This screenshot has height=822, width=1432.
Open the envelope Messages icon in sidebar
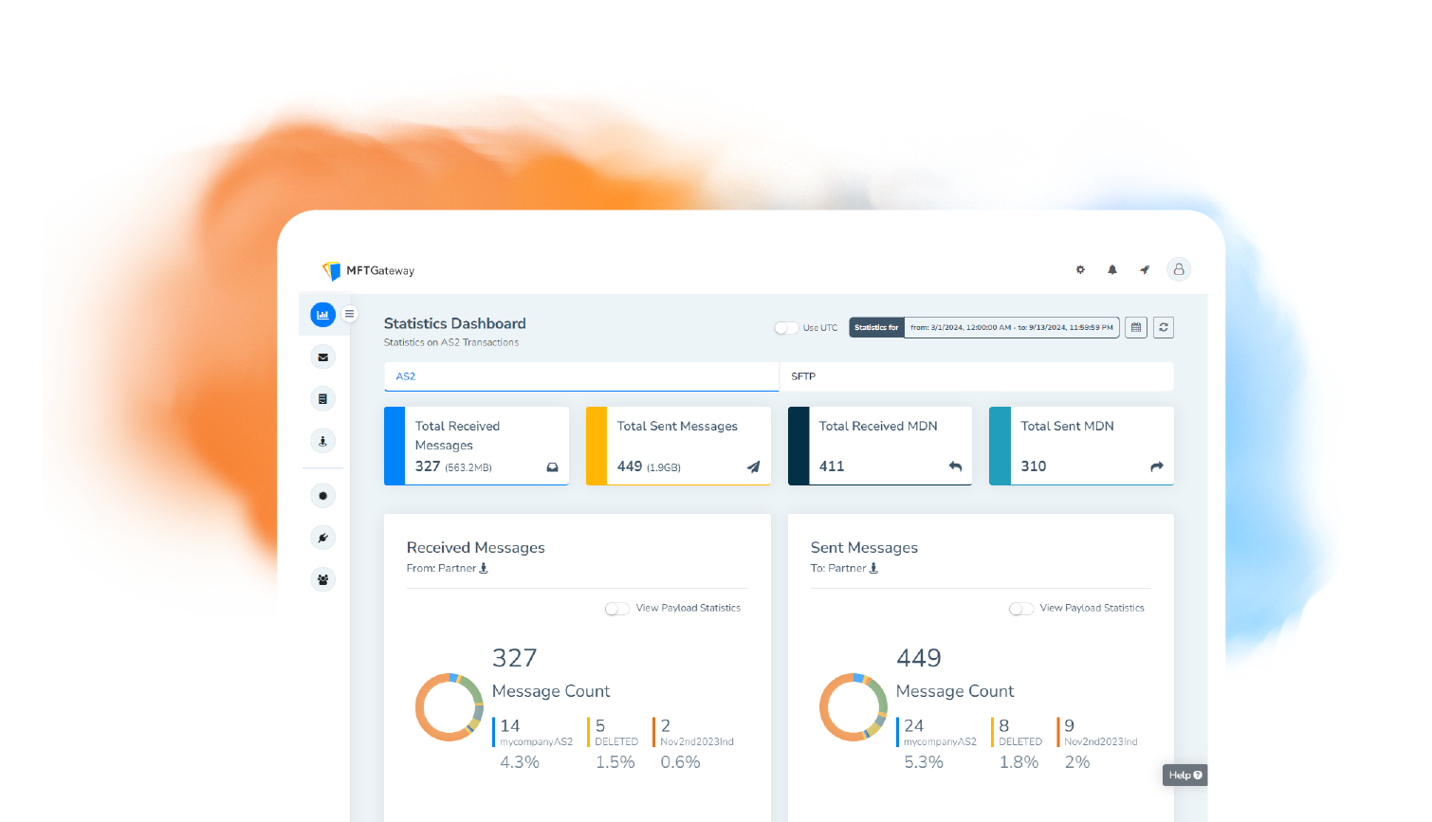pyautogui.click(x=322, y=357)
